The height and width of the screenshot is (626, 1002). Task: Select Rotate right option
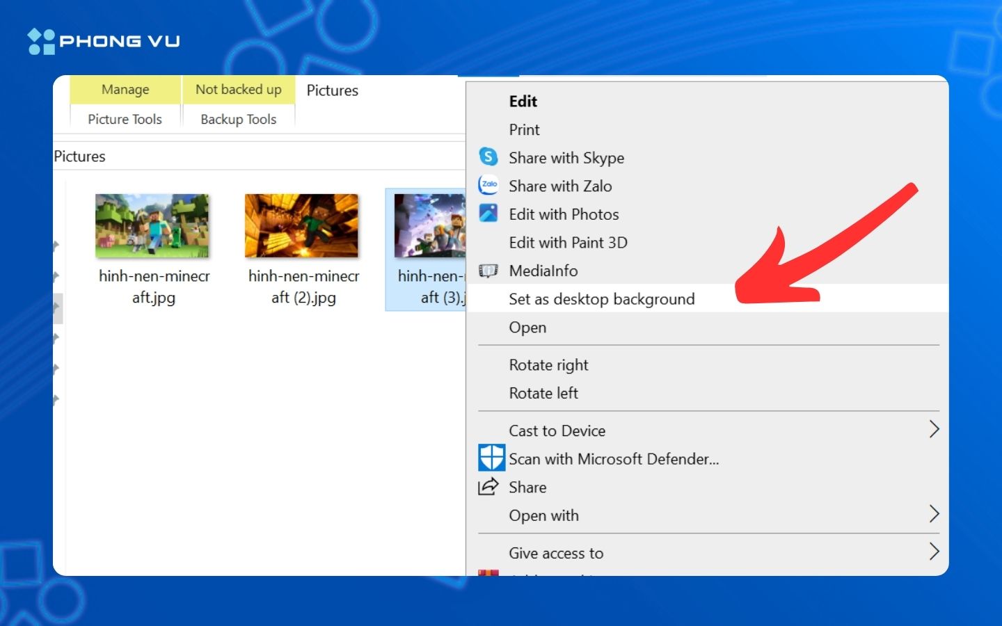[x=548, y=365]
